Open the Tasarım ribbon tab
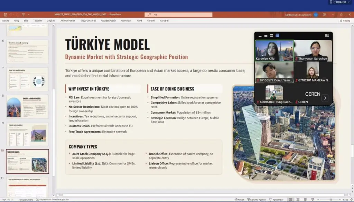Image resolution: width=354 pixels, height=202 pixels. point(37,21)
